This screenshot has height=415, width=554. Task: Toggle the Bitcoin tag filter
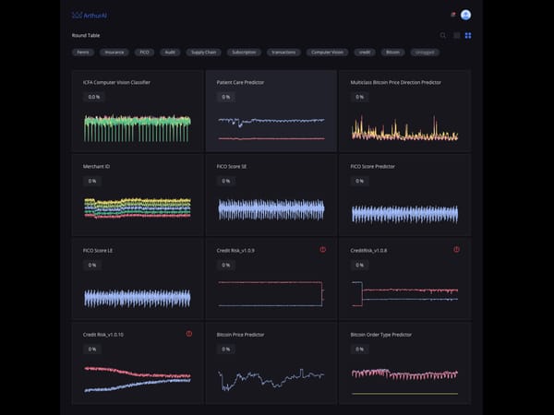click(x=393, y=53)
